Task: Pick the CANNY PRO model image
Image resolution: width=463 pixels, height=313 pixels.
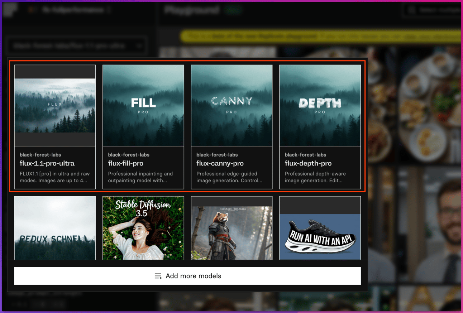Action: pyautogui.click(x=231, y=106)
